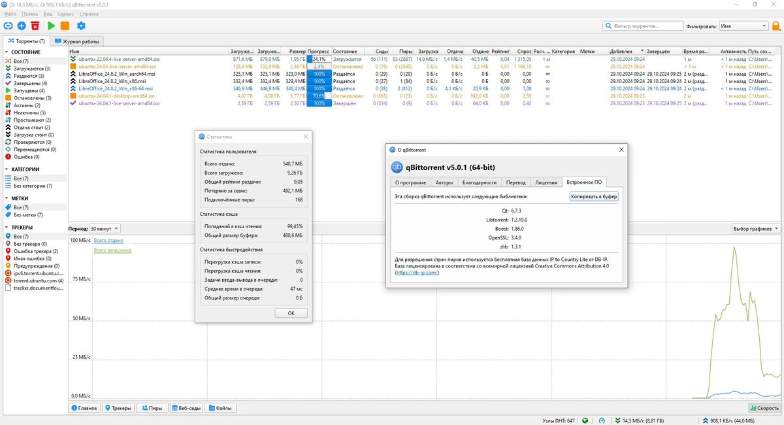784x425 pixels.
Task: Open the Лицензия tab in About dialog
Action: pyautogui.click(x=546, y=182)
